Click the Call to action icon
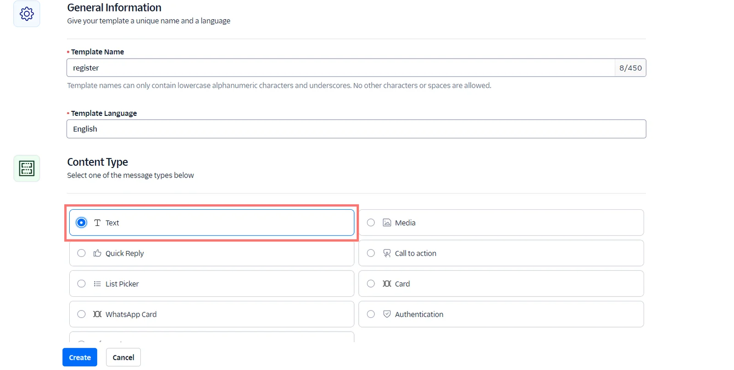 point(387,253)
